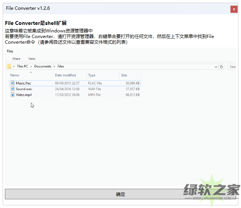The height and width of the screenshot is (208, 241).
Task: Sort by the Date modified column
Action: tap(65, 75)
